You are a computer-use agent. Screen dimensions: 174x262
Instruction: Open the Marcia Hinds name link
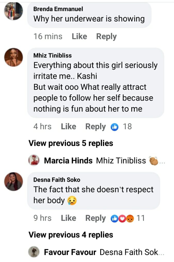click(68, 161)
